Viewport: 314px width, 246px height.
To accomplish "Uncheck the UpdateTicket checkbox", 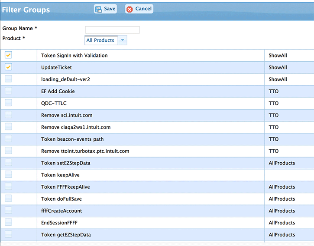I will (x=8, y=67).
